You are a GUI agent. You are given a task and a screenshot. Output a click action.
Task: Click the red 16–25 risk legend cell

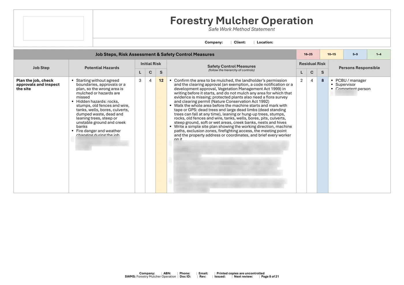click(x=308, y=54)
